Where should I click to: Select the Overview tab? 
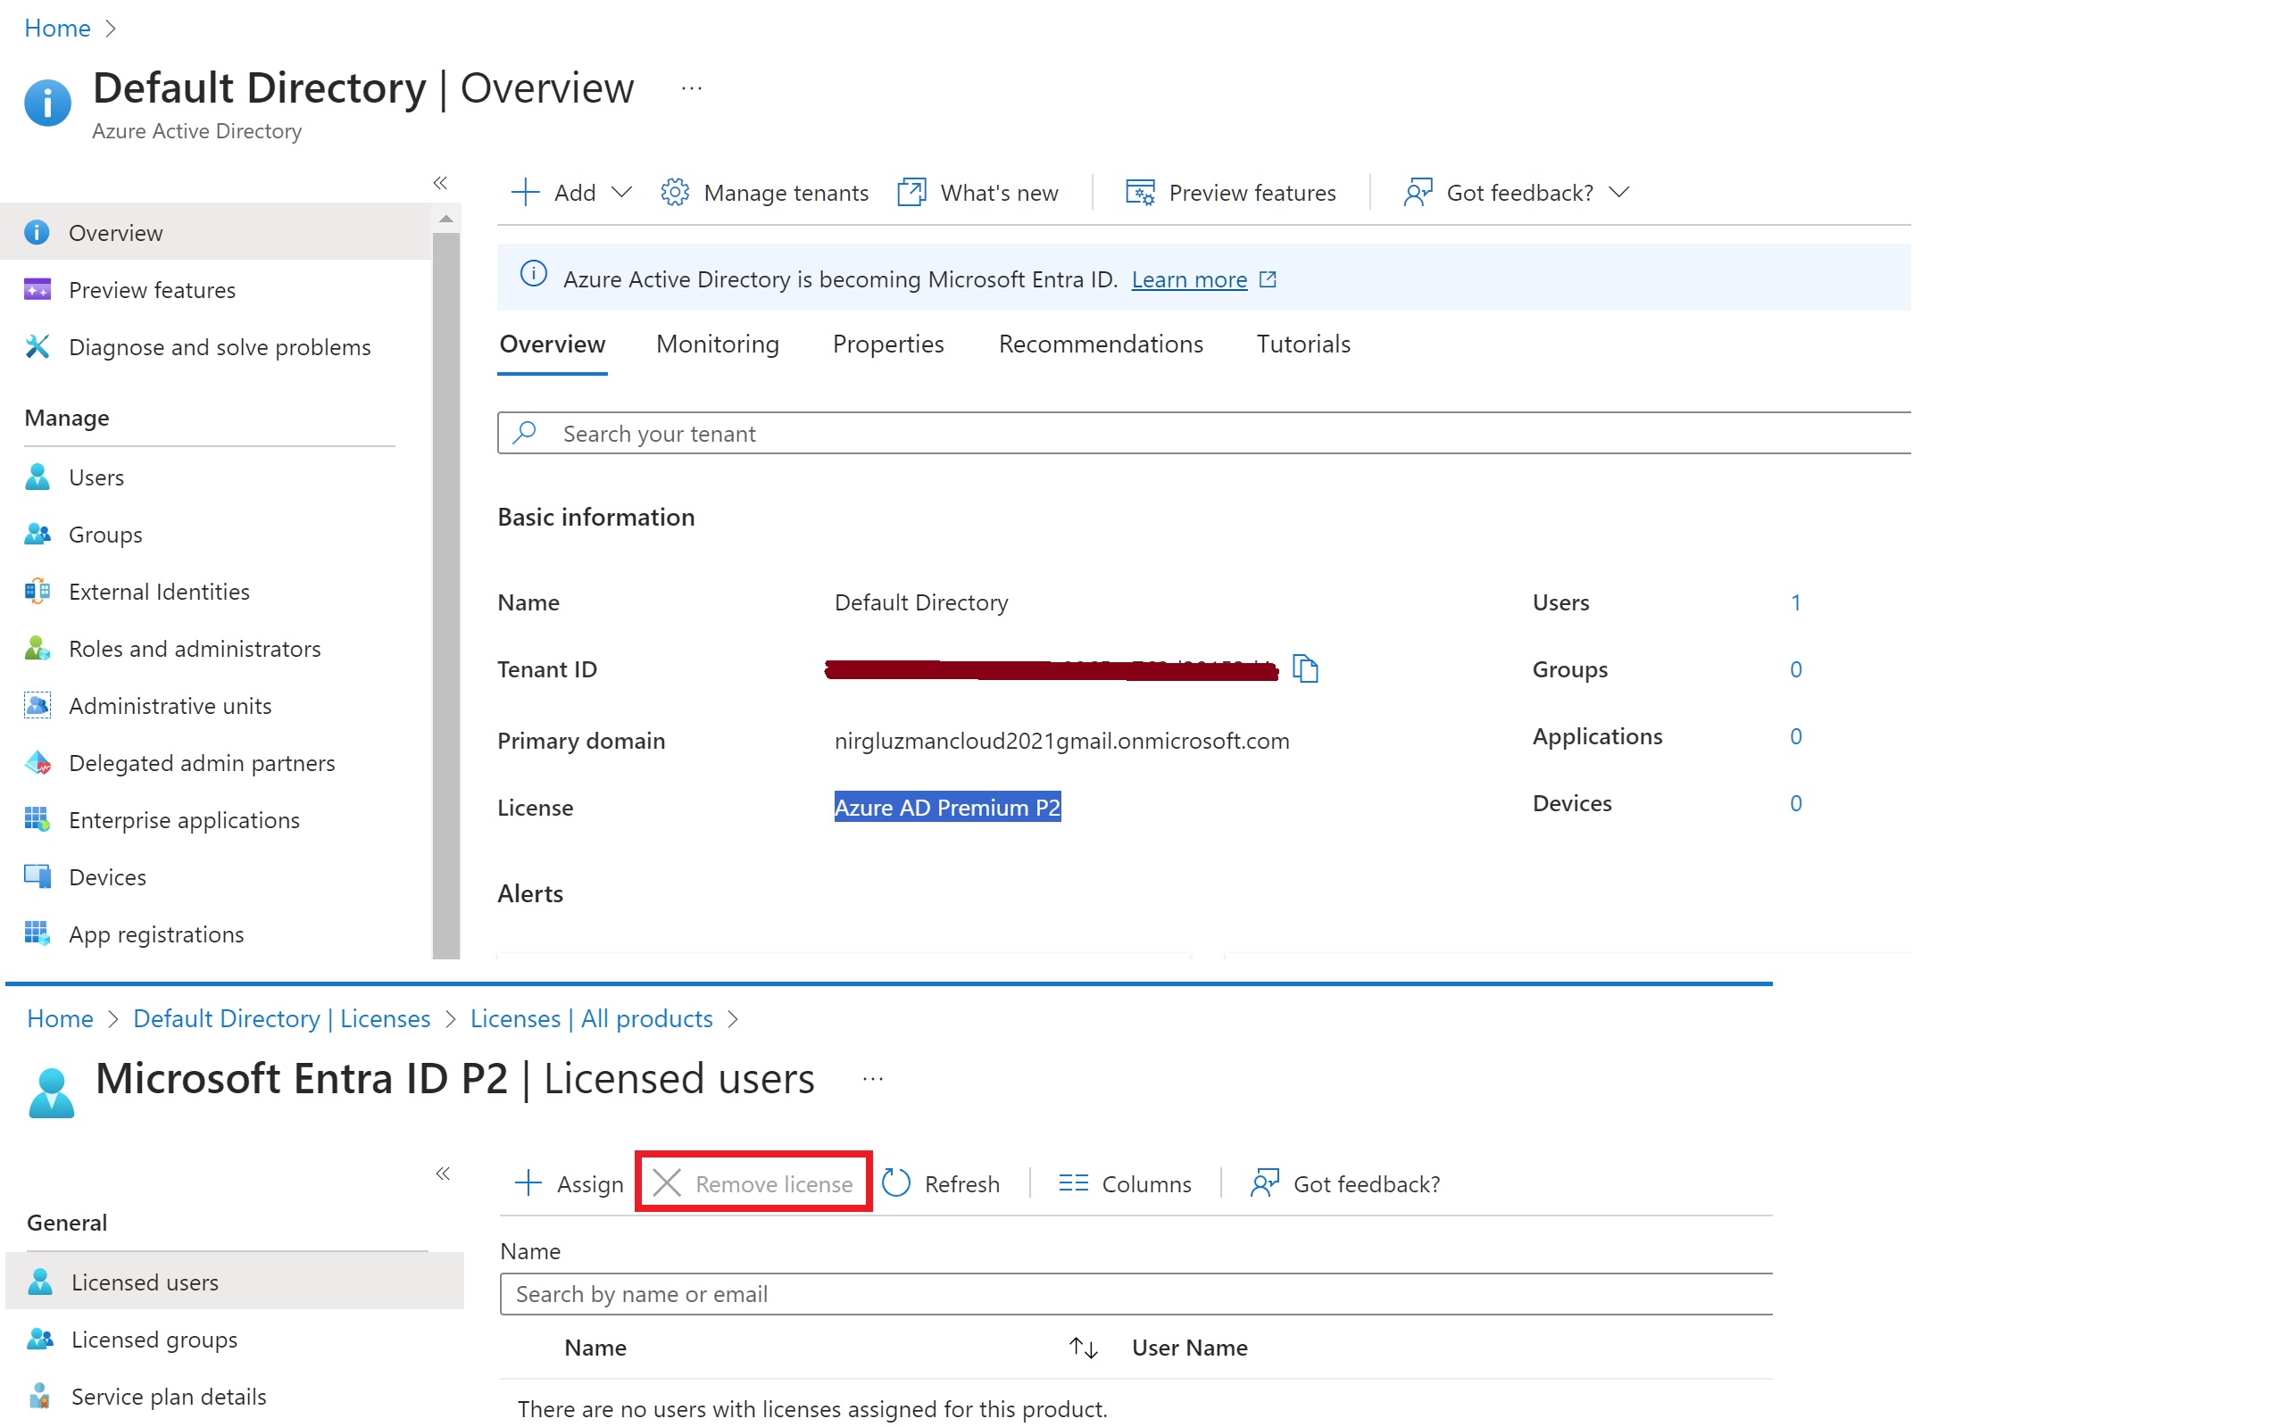[x=553, y=344]
